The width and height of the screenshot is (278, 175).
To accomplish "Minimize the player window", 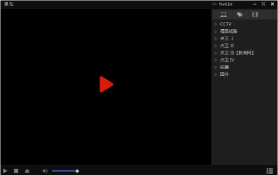I will [255, 4].
